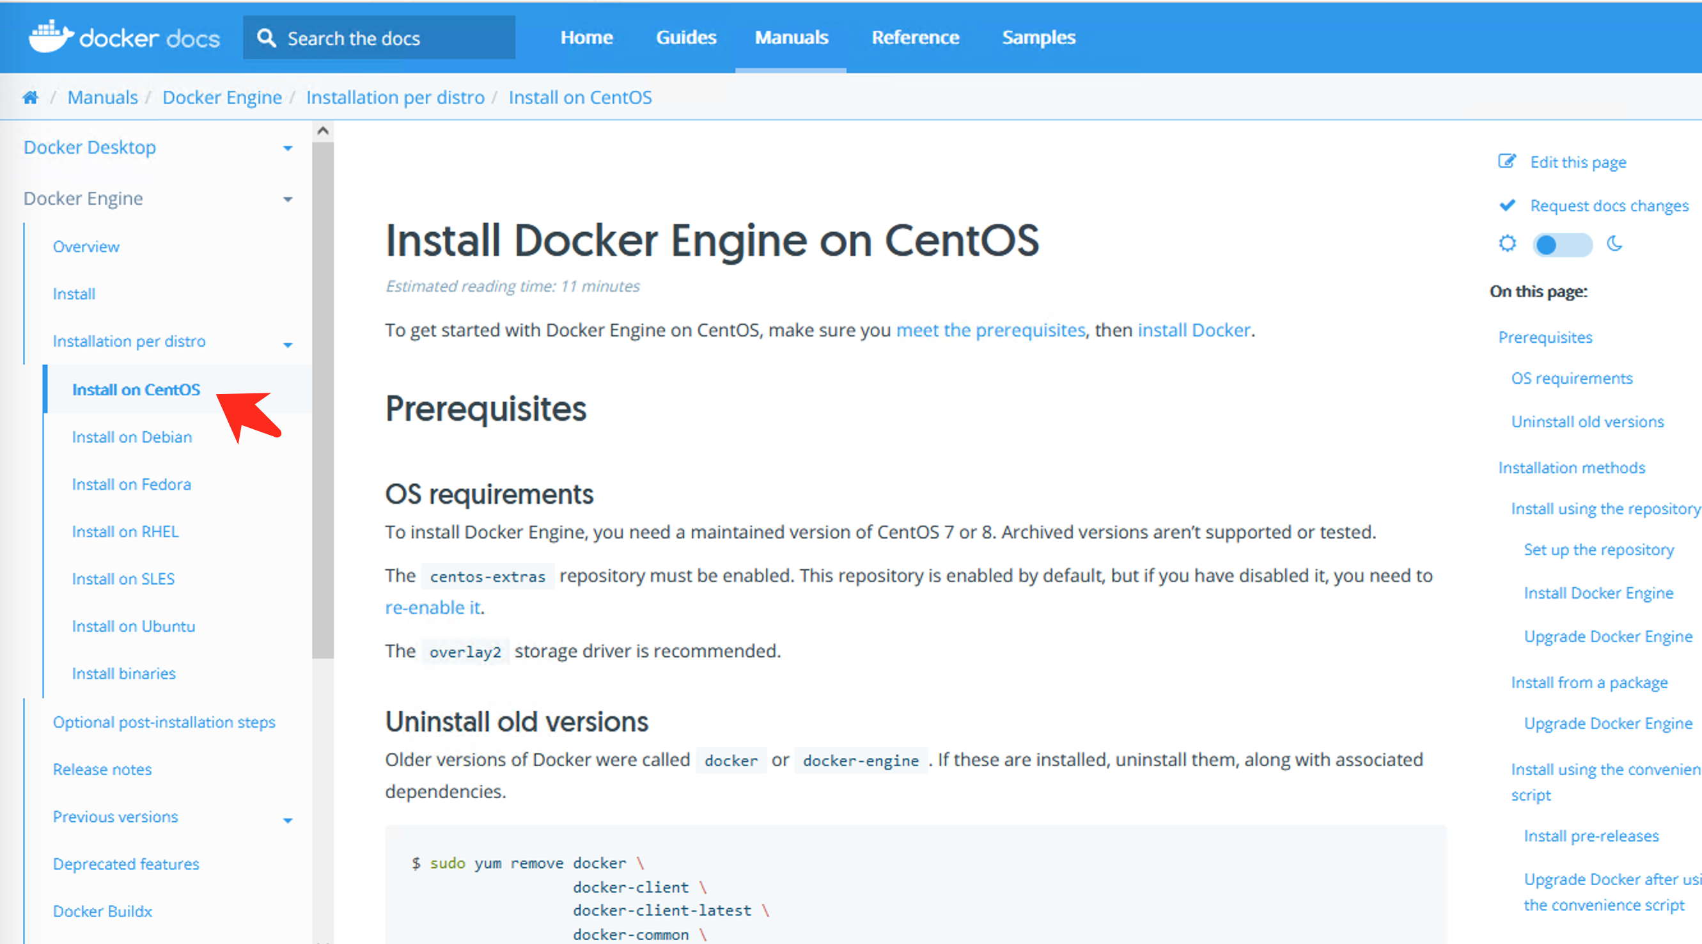Screen dimensions: 1702x944
Task: Jump to Set up the repository
Action: click(1598, 550)
